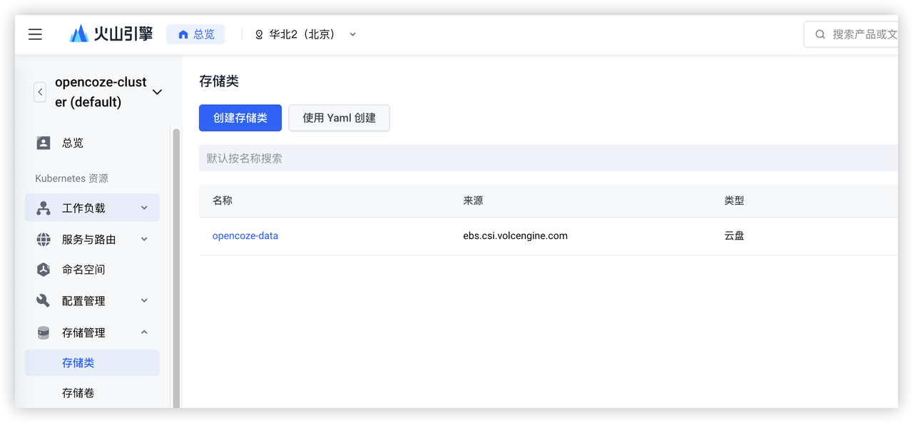Click the 总览 sidebar icon

(44, 143)
